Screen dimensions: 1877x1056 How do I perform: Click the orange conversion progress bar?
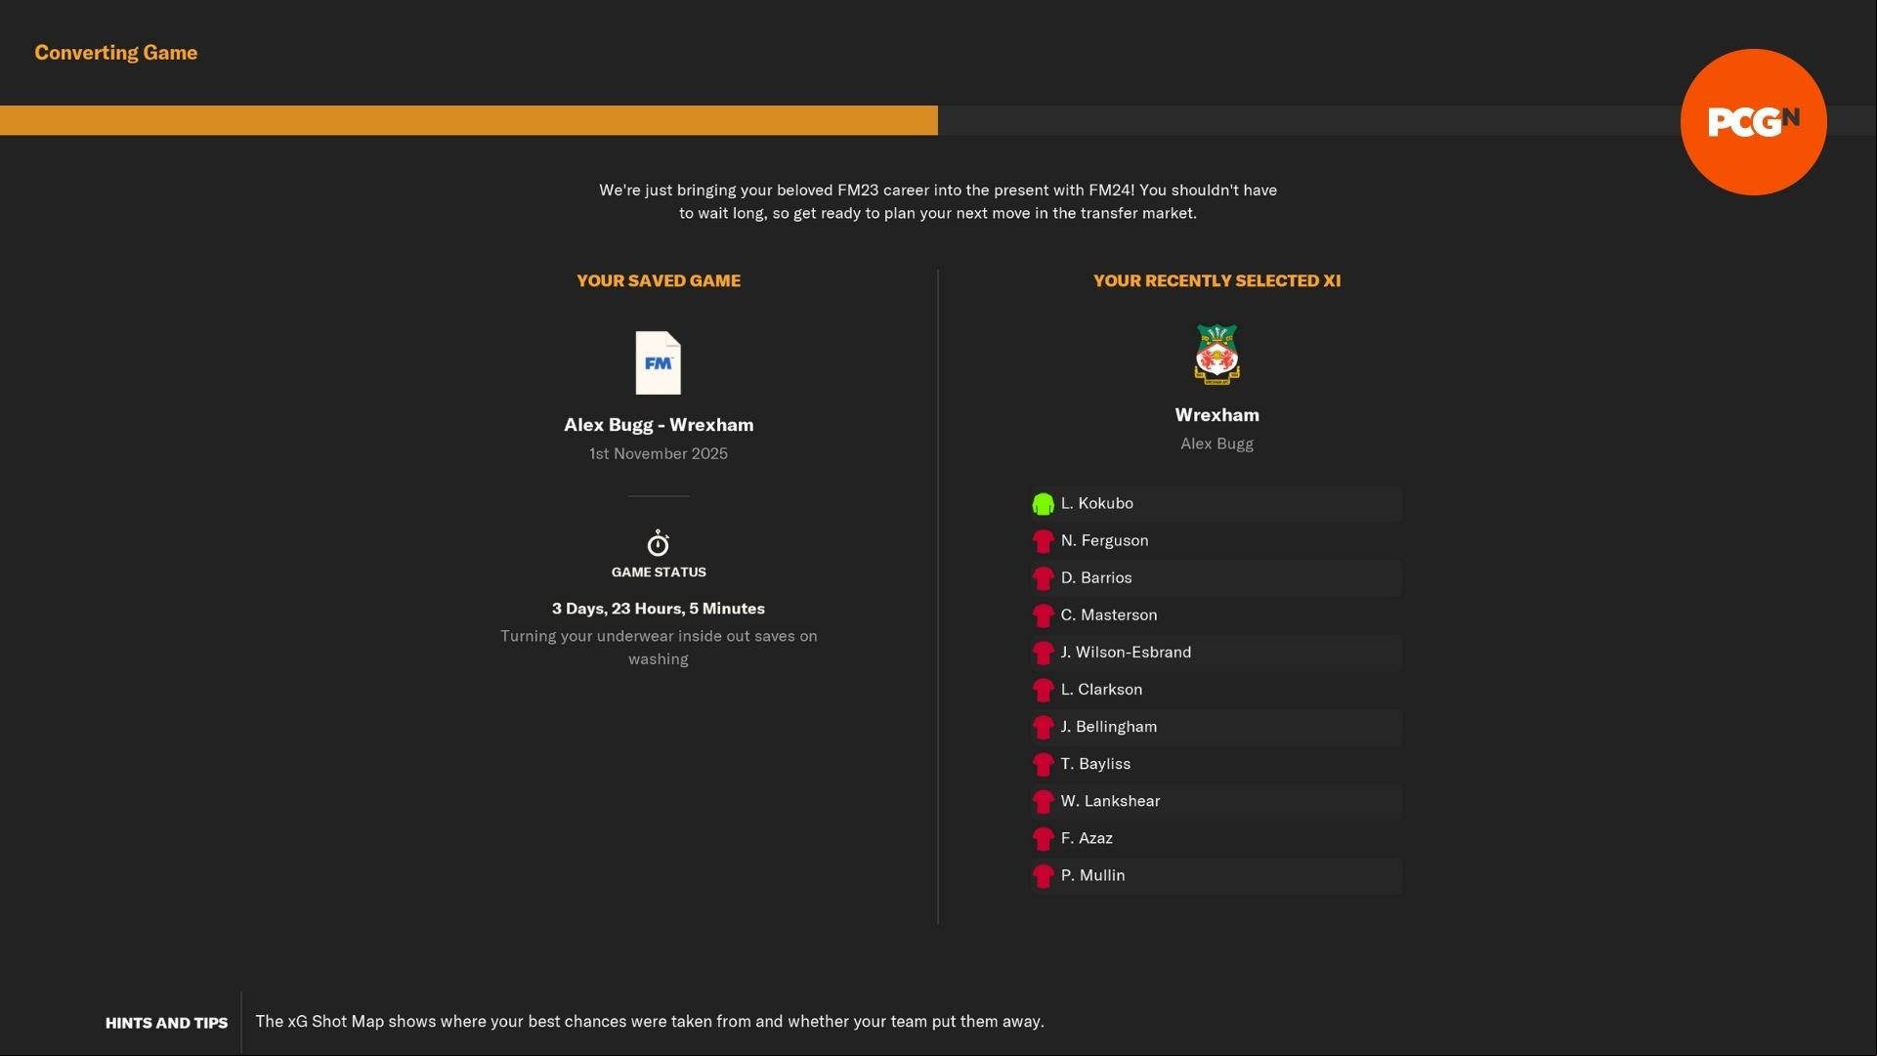coord(469,120)
